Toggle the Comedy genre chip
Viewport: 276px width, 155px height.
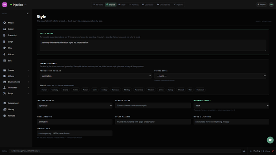55,90
